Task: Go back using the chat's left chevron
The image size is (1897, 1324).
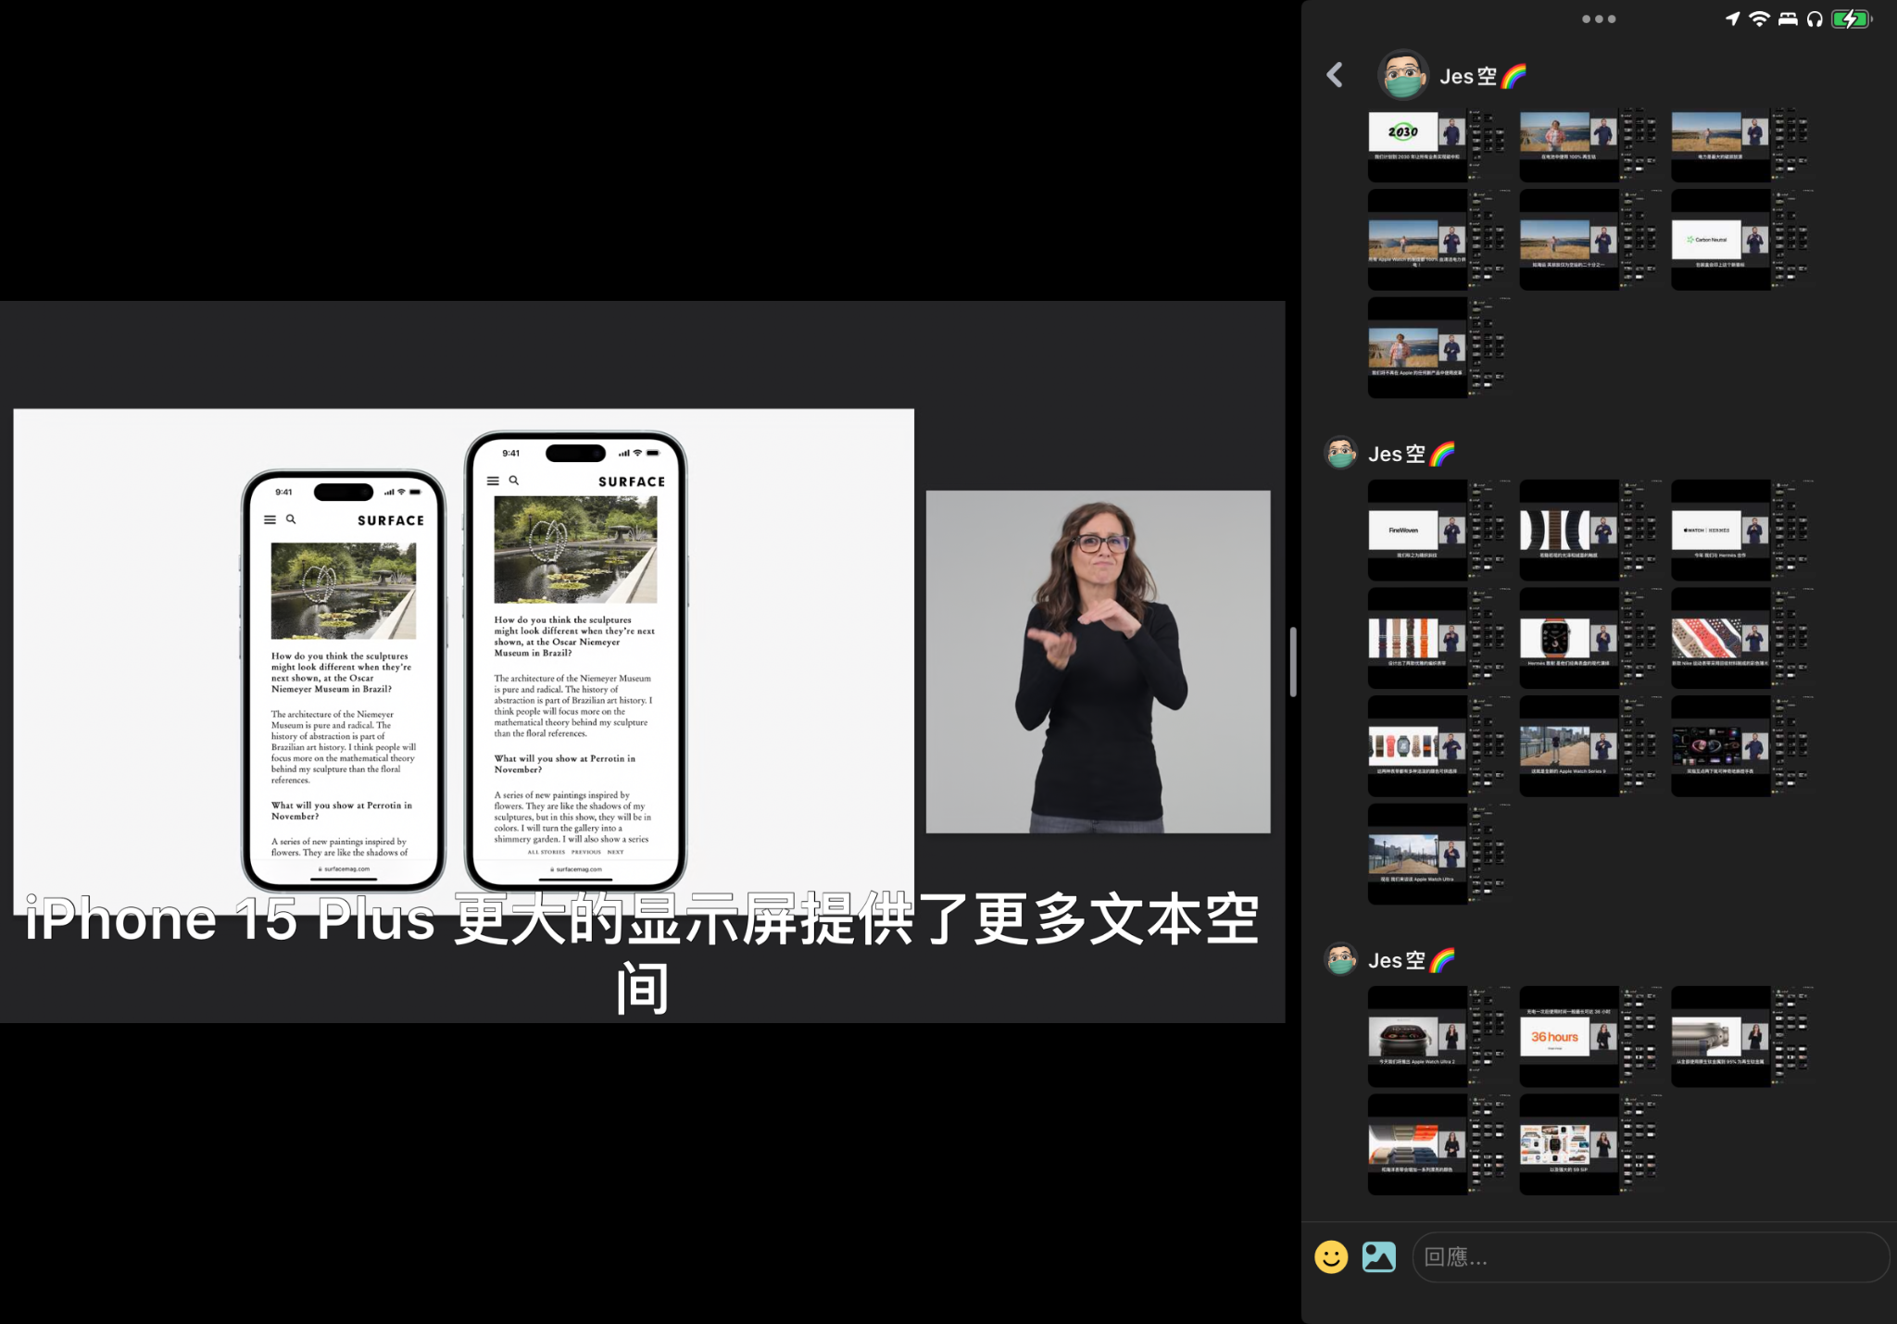Action: (1335, 75)
